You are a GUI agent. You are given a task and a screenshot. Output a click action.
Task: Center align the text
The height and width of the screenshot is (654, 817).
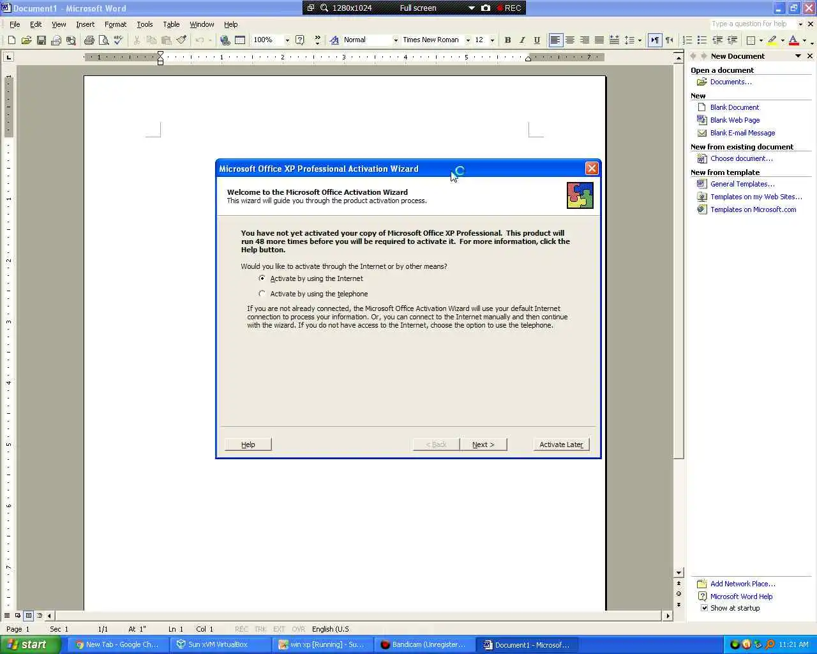(x=570, y=40)
